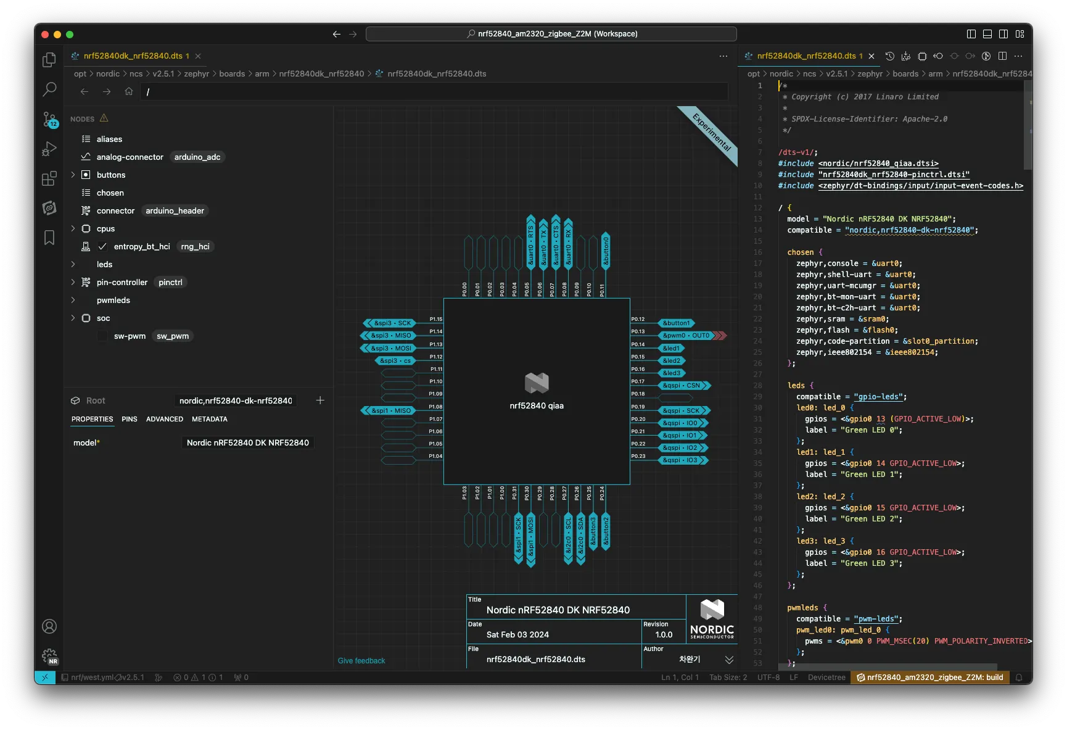Enable the sw-pwm node checkbox

(x=102, y=336)
